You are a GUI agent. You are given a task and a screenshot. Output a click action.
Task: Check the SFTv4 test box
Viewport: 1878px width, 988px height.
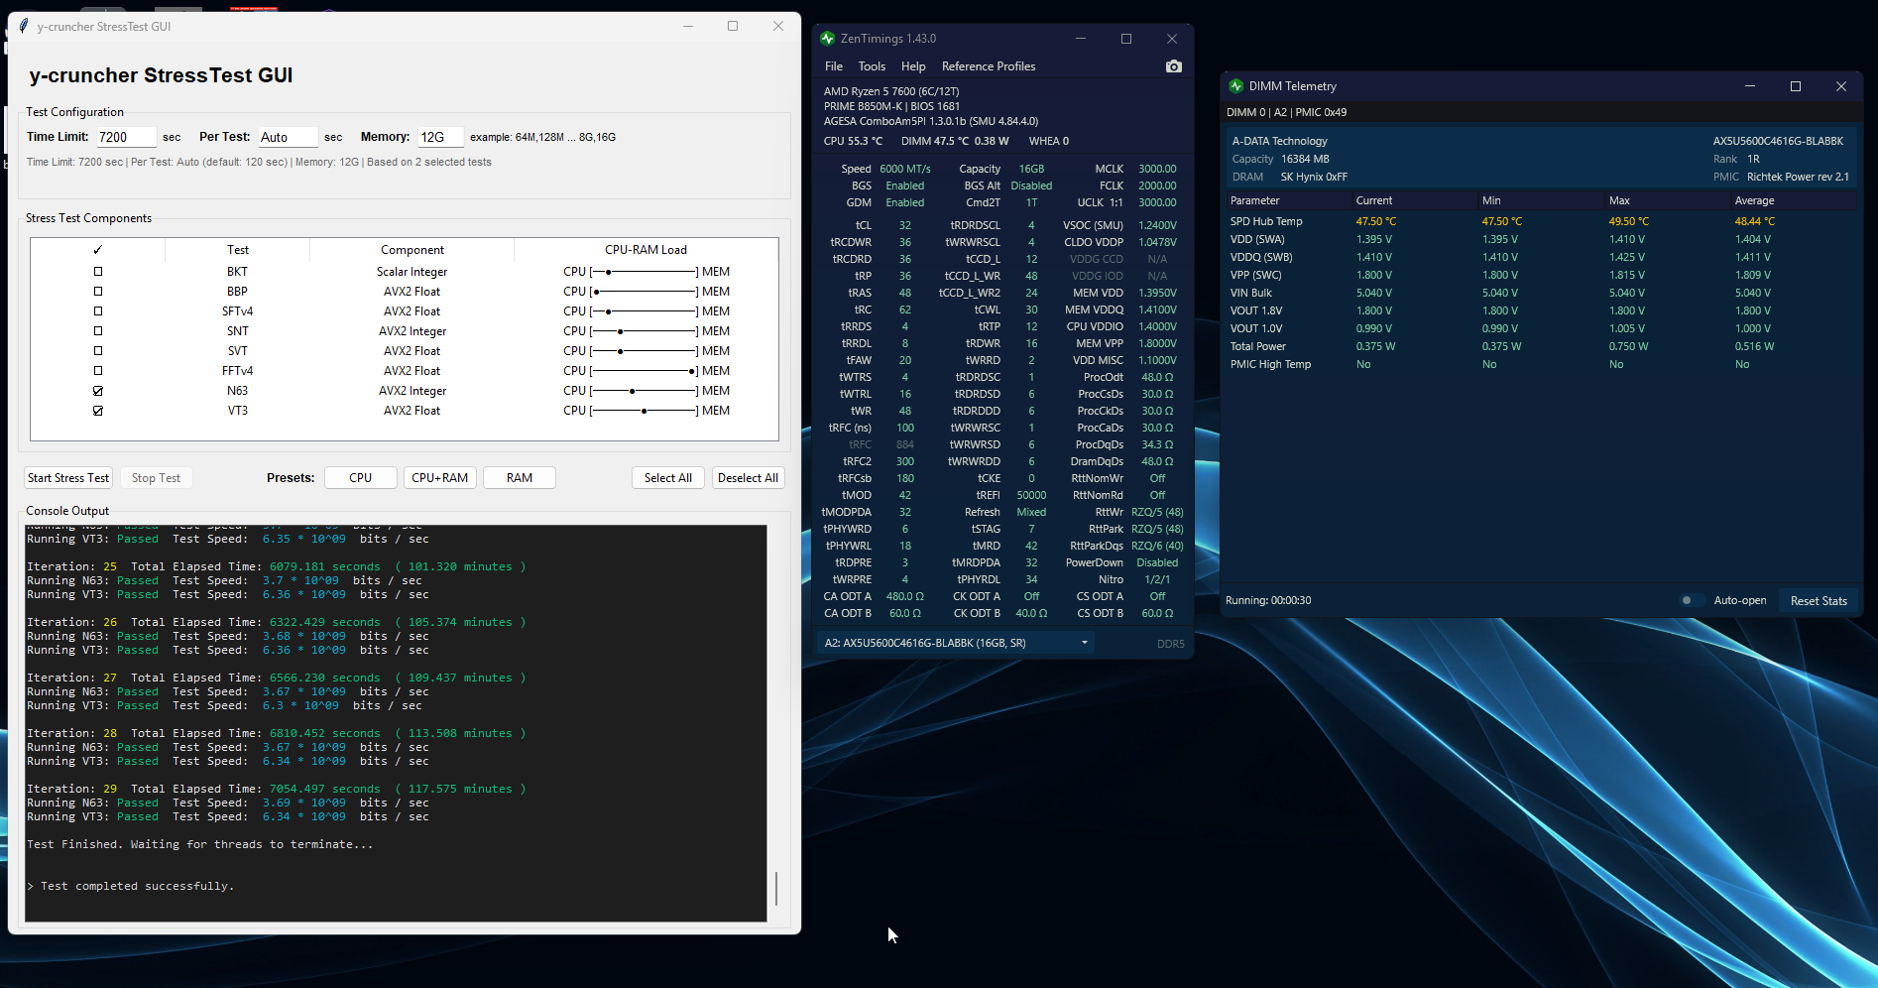pos(98,311)
